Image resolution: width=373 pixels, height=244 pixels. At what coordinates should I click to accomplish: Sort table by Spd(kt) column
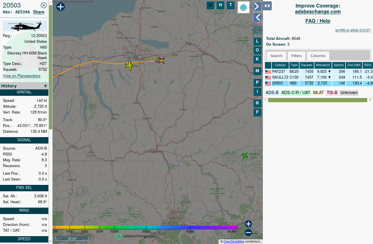click(339, 65)
